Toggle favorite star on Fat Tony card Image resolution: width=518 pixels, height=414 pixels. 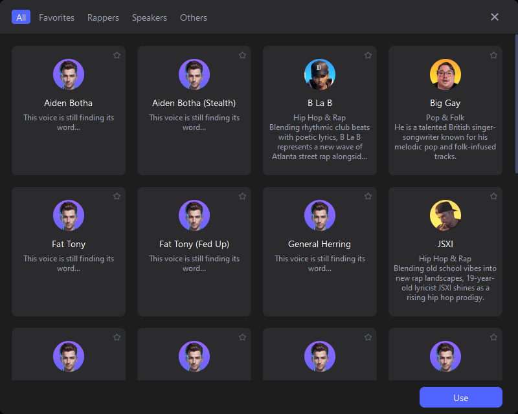point(117,196)
